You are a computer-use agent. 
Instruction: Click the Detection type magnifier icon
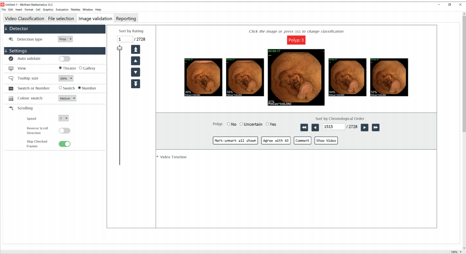click(11, 39)
